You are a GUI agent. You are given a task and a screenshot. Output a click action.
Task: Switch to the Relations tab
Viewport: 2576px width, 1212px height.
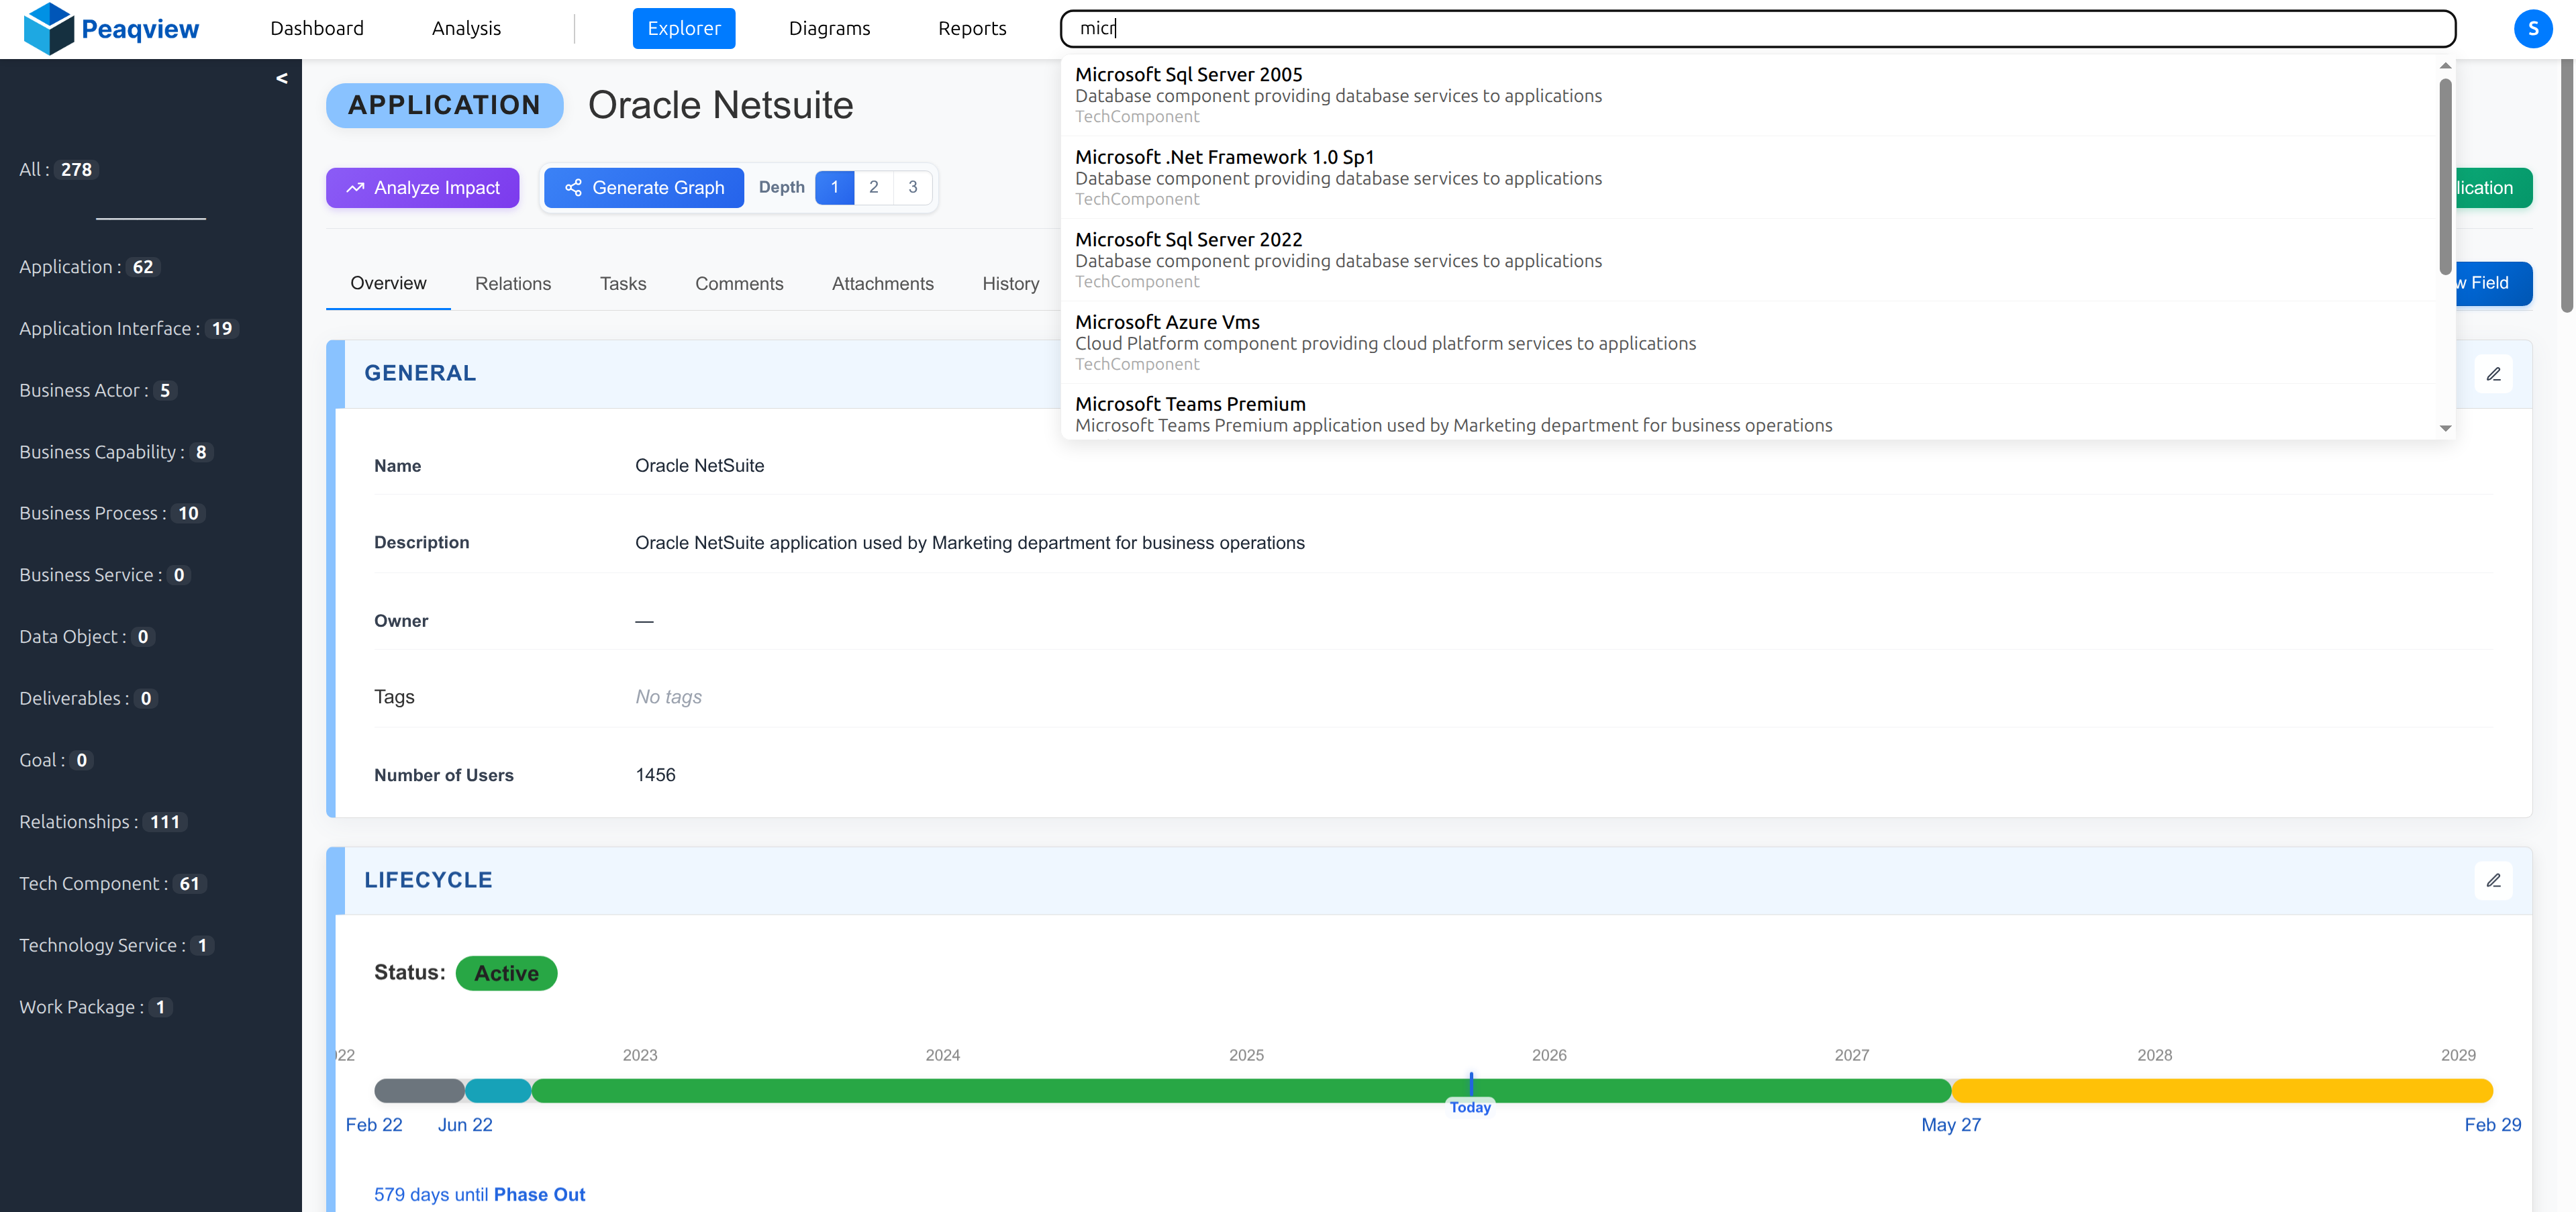(513, 283)
